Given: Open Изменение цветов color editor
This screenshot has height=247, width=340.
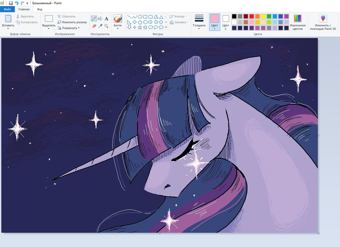Looking at the screenshot, I should [x=298, y=22].
